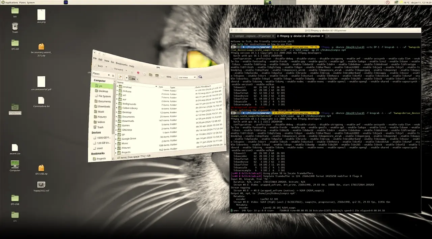This screenshot has height=239, width=432.
Task: Click the Home folder toolbar icon
Action: 151,74
